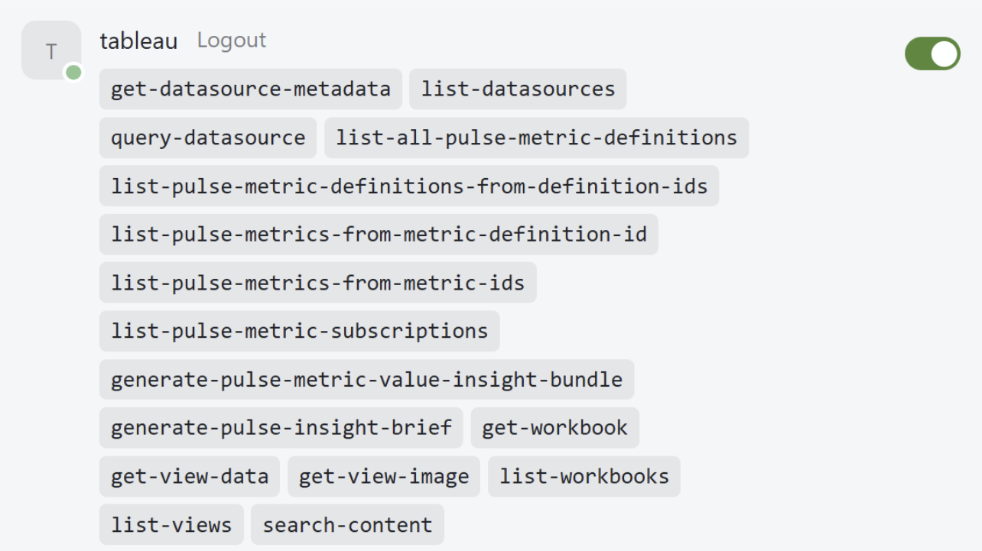Select the list-workbooks tool chip
This screenshot has height=551, width=982.
click(584, 477)
